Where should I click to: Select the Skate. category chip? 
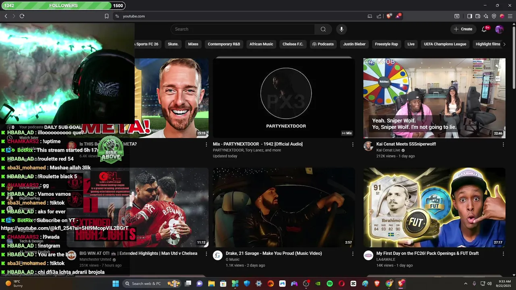173,44
